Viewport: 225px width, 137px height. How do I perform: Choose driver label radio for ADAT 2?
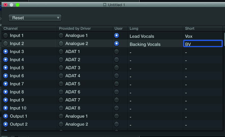61,60
